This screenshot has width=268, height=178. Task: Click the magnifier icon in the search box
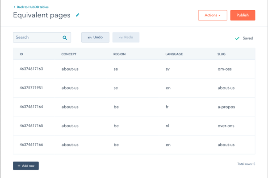pyautogui.click(x=65, y=37)
